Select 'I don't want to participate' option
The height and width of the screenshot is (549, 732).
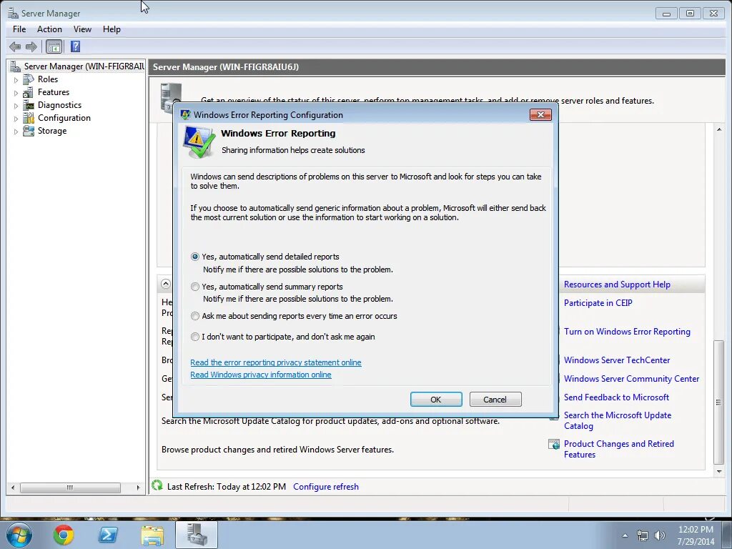pos(195,337)
